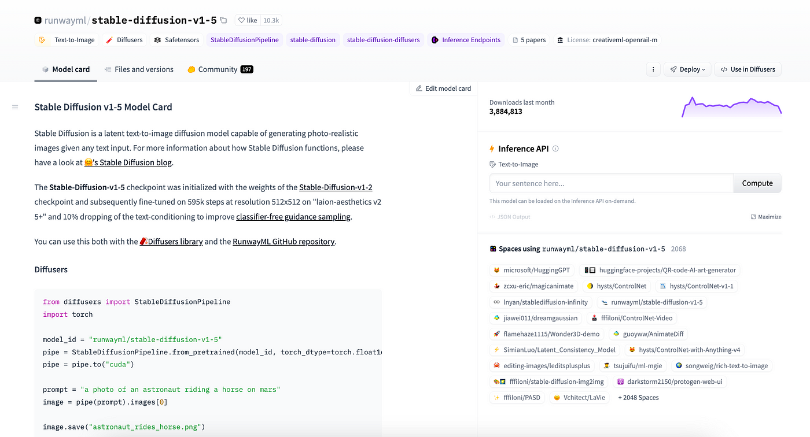
Task: Click the StableDiffusionPipeline tag
Action: tap(245, 40)
